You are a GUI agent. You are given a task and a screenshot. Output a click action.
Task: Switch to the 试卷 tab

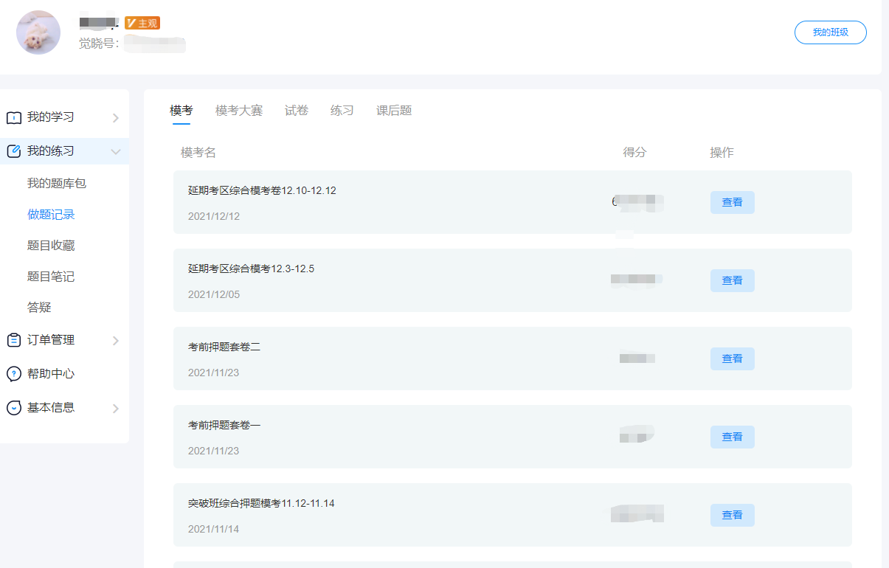point(297,111)
